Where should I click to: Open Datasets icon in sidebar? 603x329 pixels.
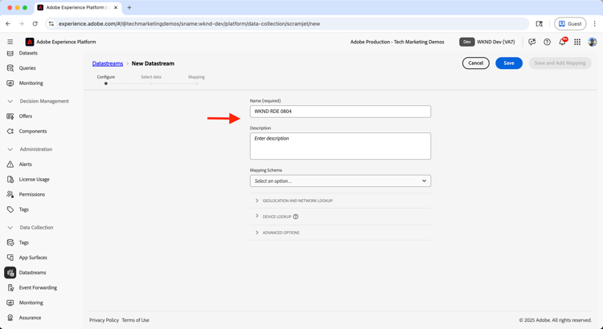tap(10, 53)
